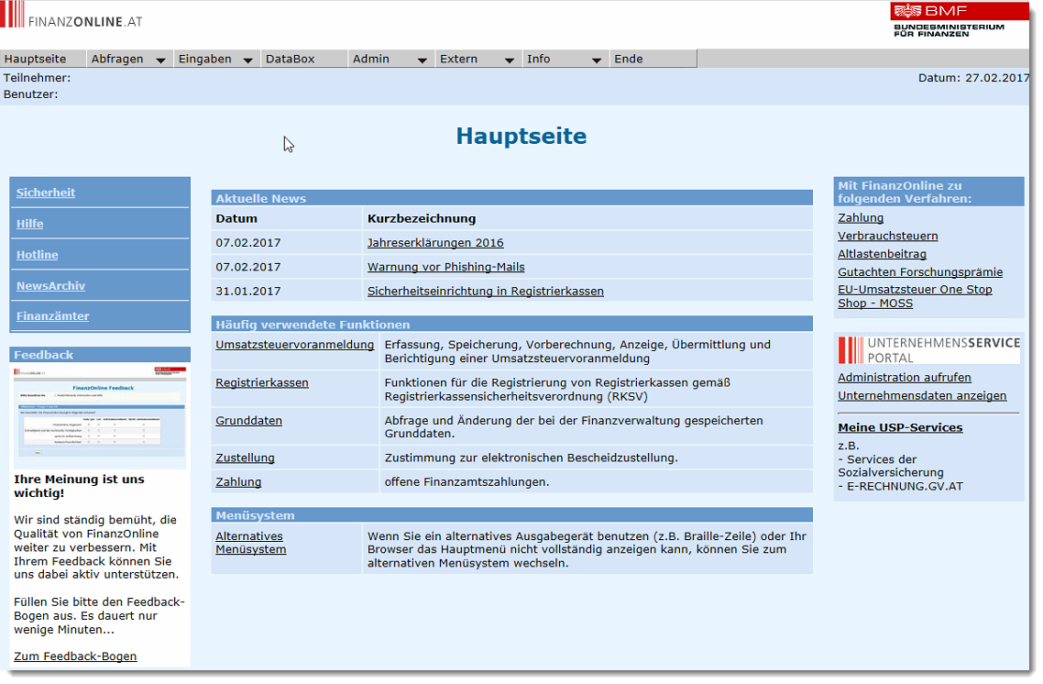
Task: Open the DataBox menu item
Action: click(290, 59)
